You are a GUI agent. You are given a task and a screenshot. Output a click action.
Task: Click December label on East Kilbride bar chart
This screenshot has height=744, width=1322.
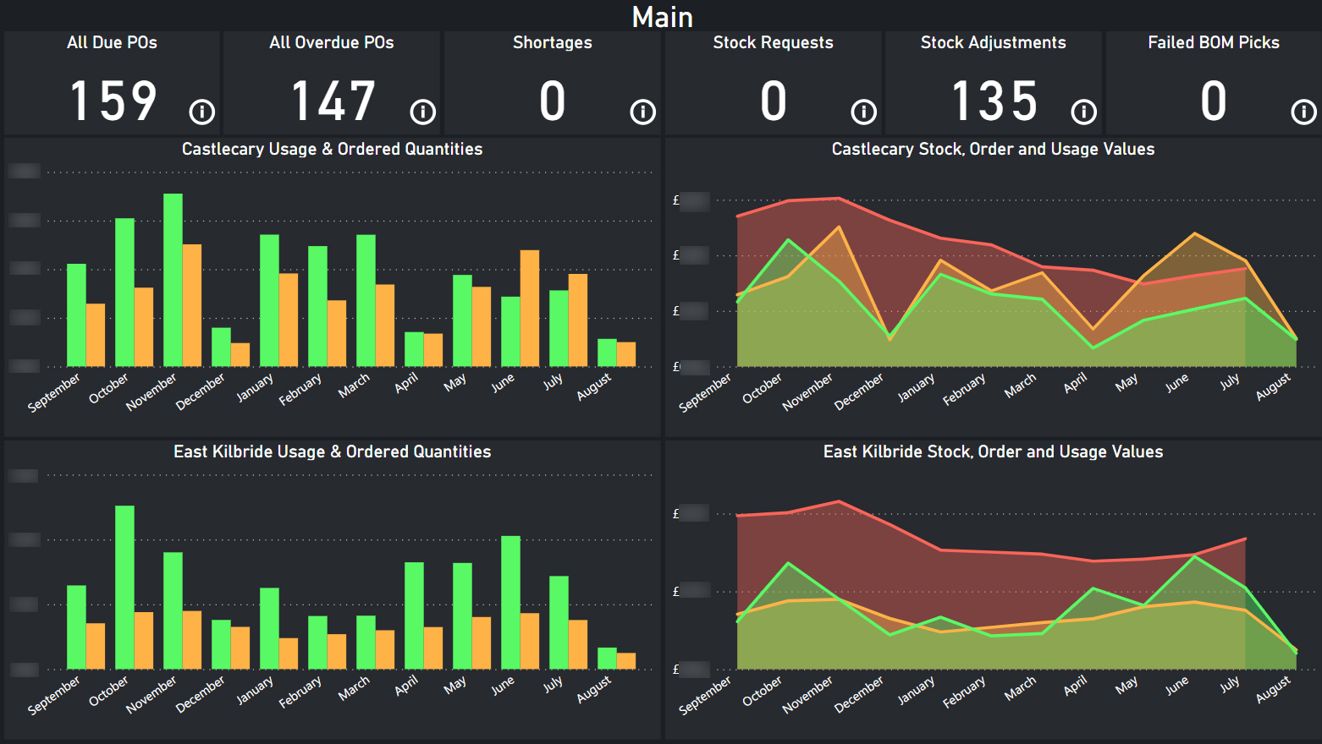point(201,694)
